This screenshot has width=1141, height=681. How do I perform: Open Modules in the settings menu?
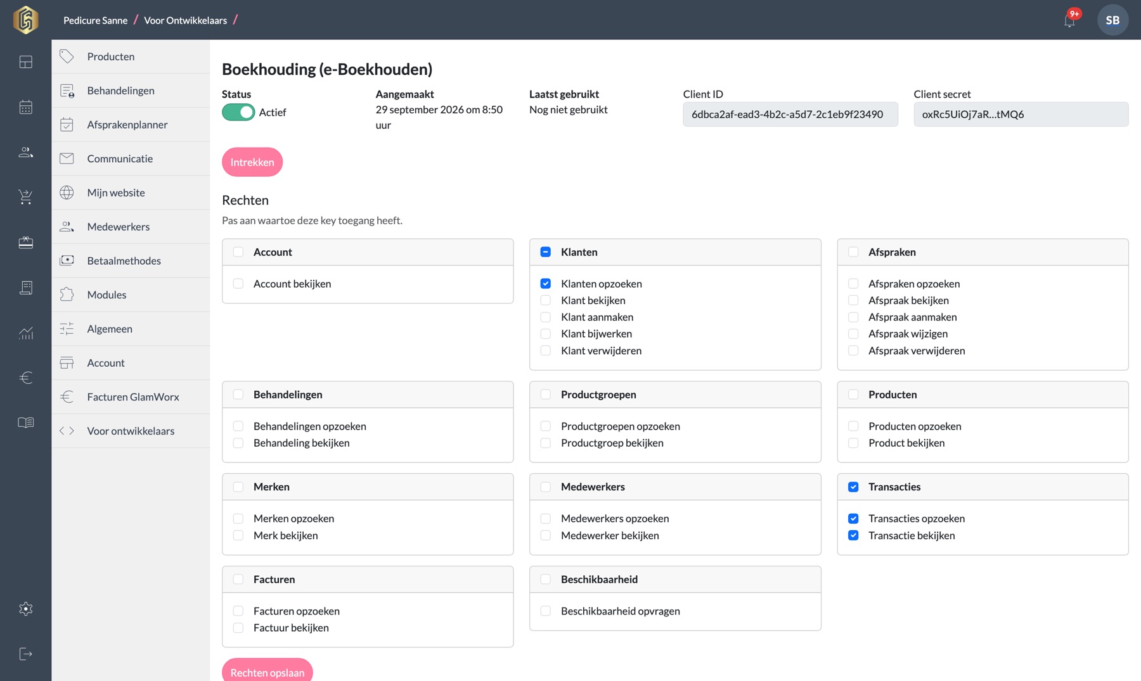pos(131,295)
